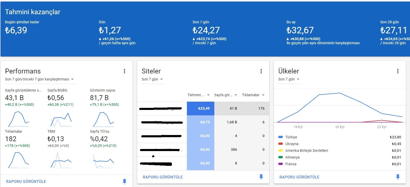Open the Ülkeler card three-dot menu
Image resolution: width=410 pixels, height=187 pixels.
398,71
